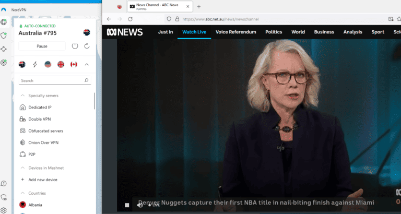Click the Albania flag icon

pos(22,205)
